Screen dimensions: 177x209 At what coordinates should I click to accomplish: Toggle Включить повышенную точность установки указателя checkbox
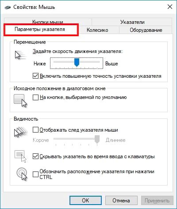[x=35, y=76]
